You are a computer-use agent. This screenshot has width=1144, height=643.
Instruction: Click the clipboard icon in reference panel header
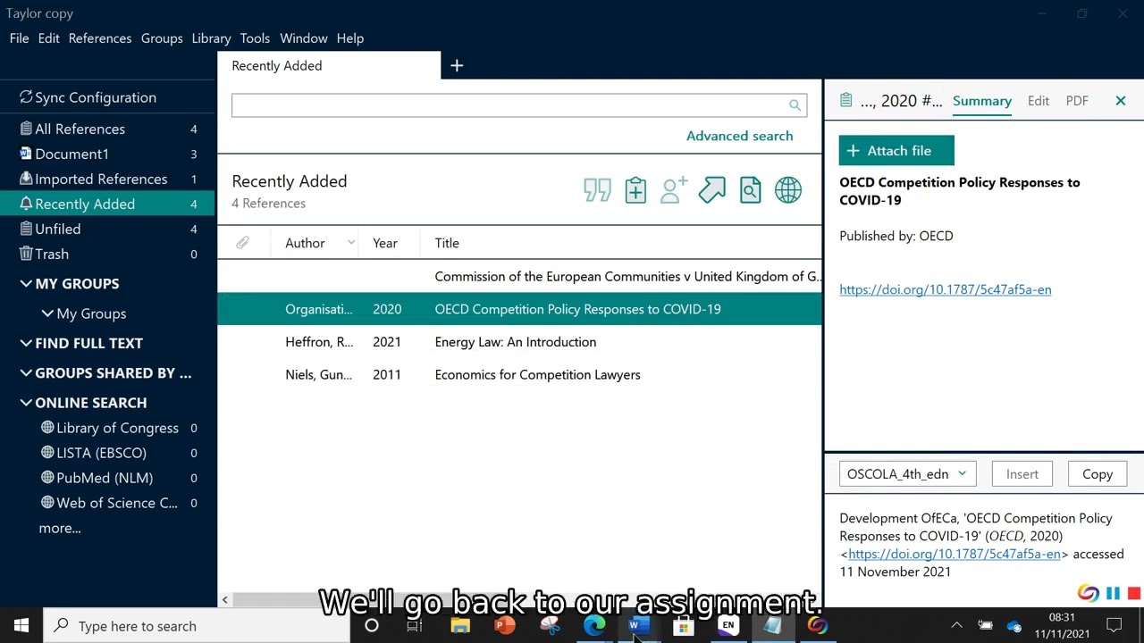pos(845,101)
